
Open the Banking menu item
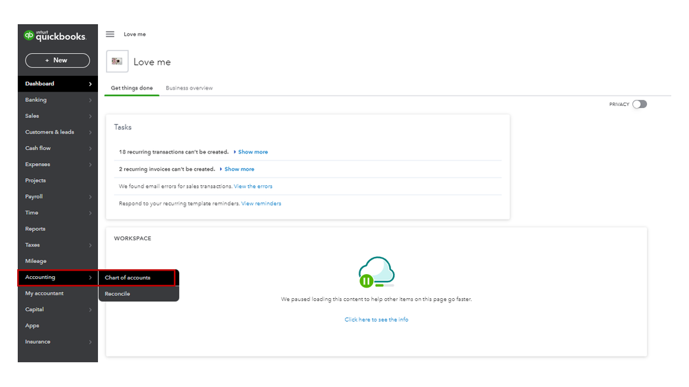point(57,100)
